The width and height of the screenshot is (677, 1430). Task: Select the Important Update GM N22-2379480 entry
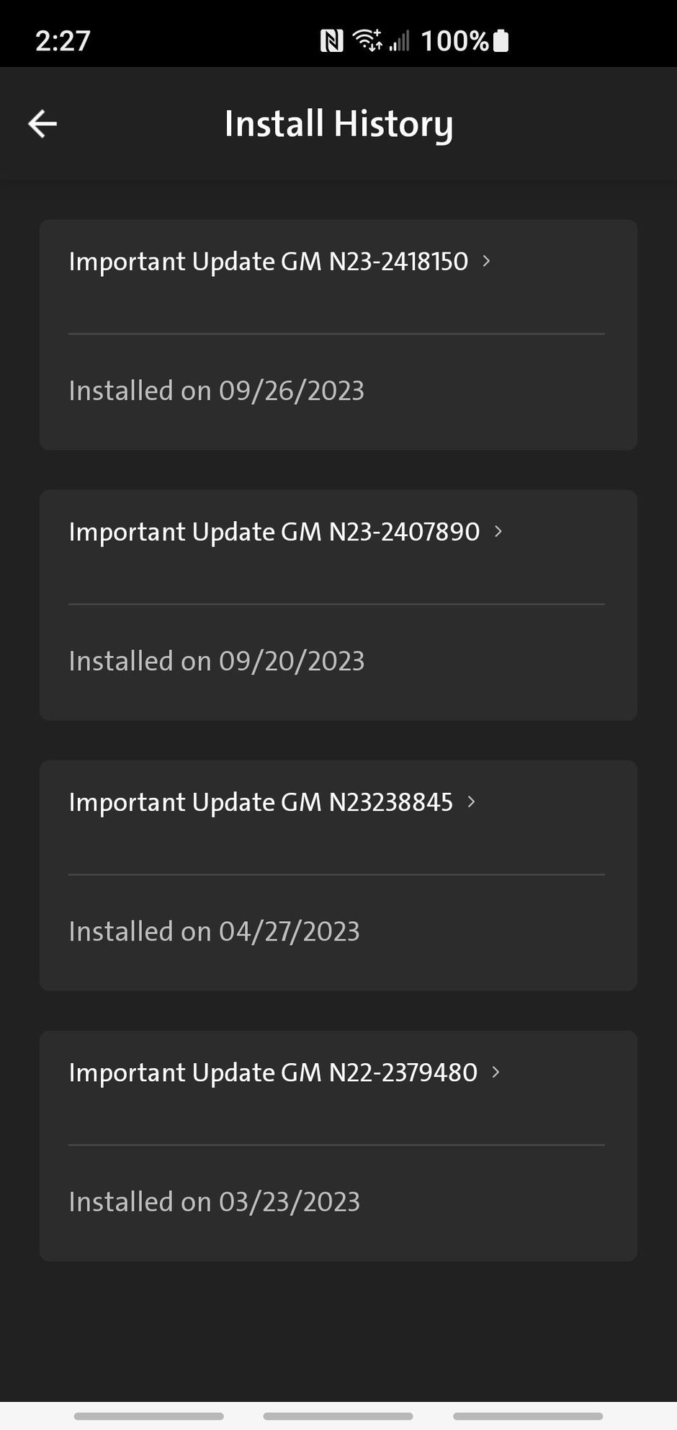(273, 1072)
